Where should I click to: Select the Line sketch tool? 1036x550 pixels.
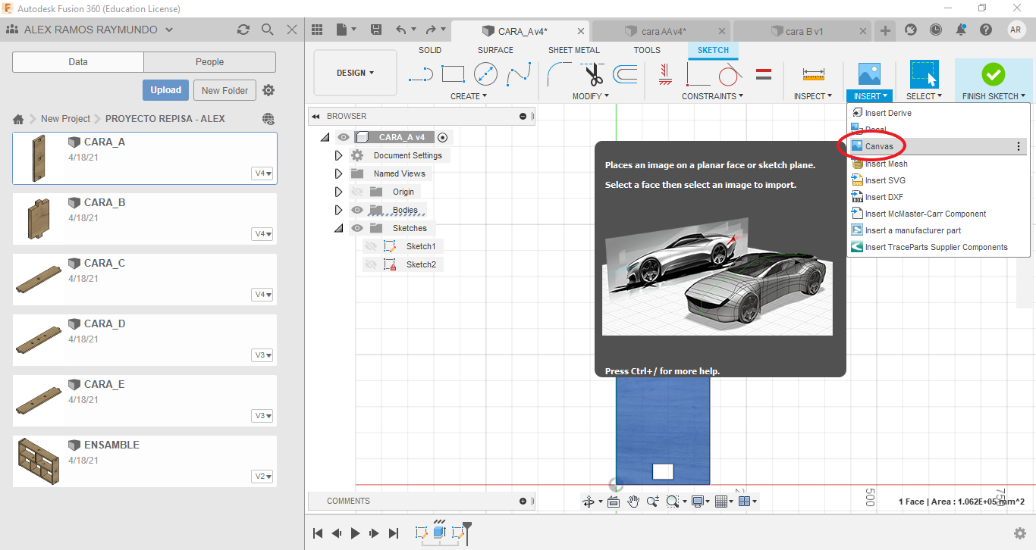tap(420, 73)
